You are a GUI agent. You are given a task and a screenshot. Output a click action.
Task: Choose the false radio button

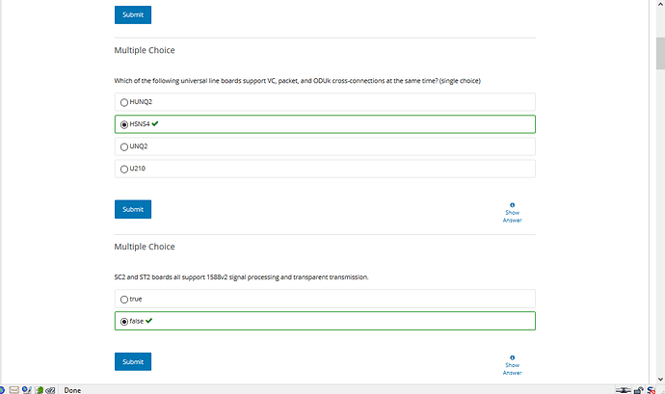(123, 322)
